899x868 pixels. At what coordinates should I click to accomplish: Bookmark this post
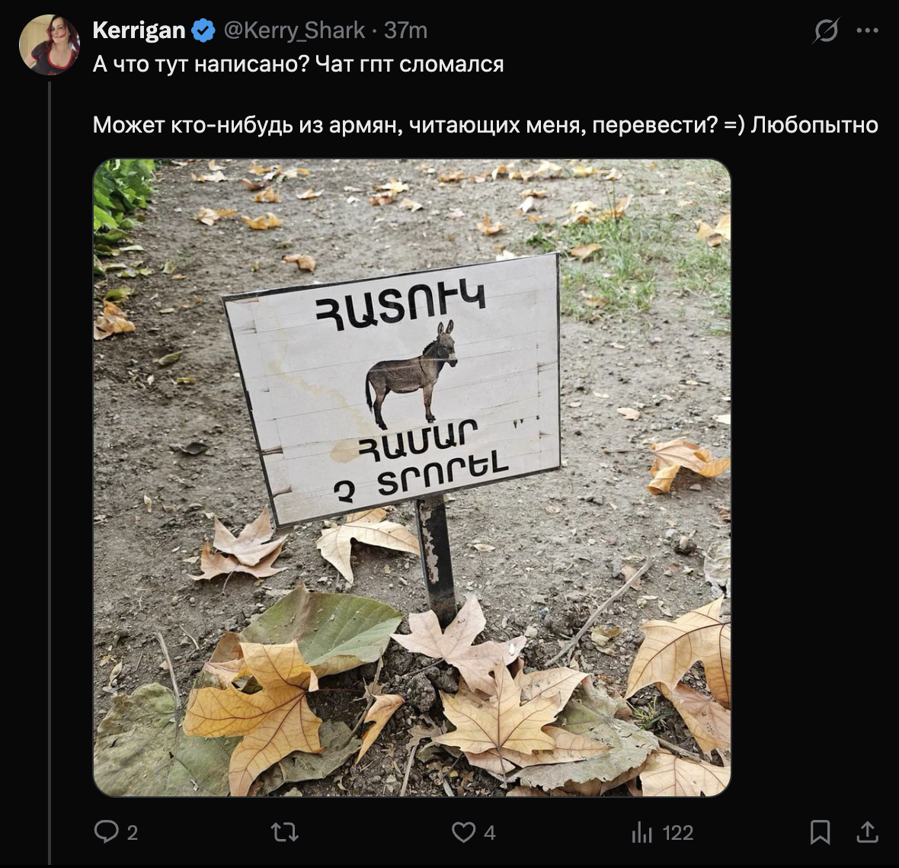(820, 832)
